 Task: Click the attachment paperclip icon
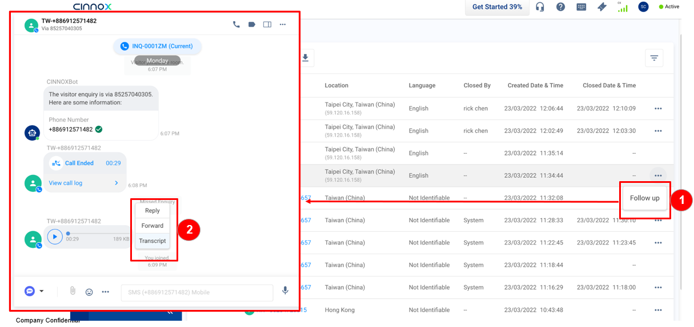(73, 291)
